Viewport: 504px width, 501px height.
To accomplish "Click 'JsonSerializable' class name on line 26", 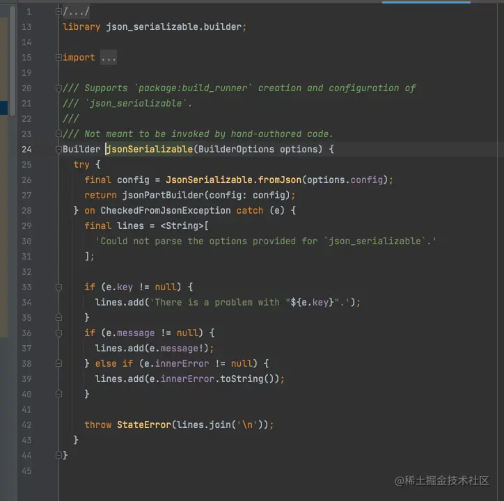I will (x=209, y=180).
